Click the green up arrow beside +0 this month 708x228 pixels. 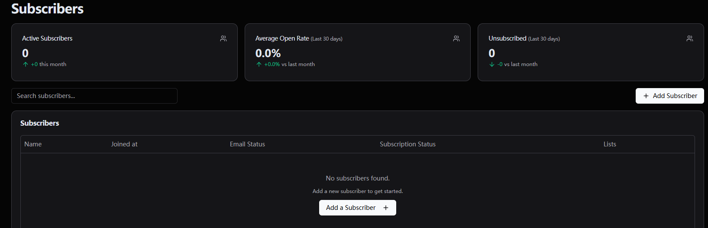point(26,64)
